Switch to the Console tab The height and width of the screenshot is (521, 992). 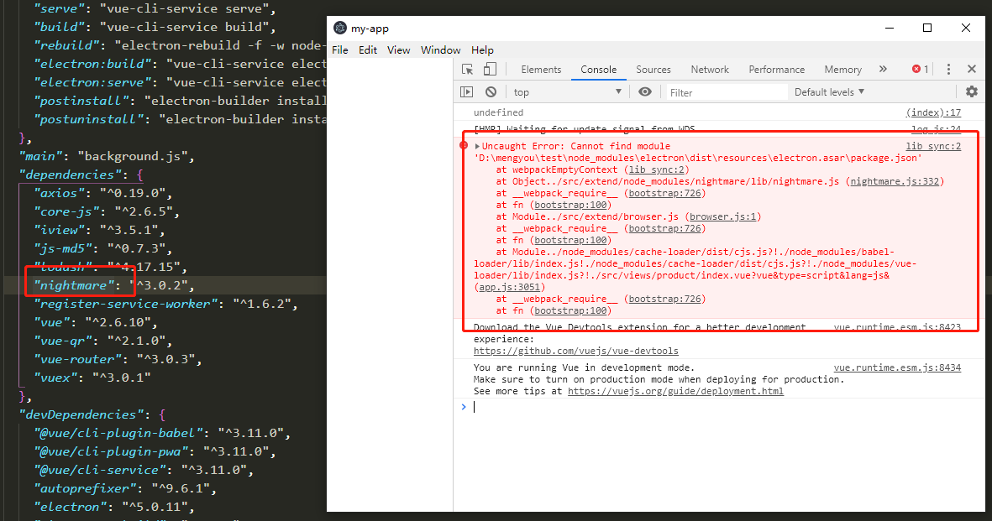pos(599,70)
